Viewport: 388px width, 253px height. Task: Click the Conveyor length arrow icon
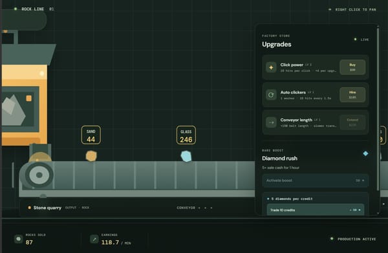click(271, 122)
